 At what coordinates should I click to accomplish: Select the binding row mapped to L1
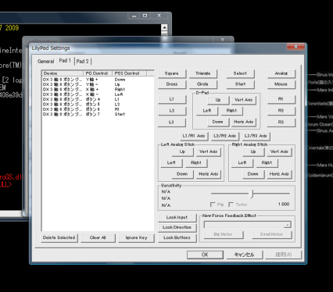(98, 99)
